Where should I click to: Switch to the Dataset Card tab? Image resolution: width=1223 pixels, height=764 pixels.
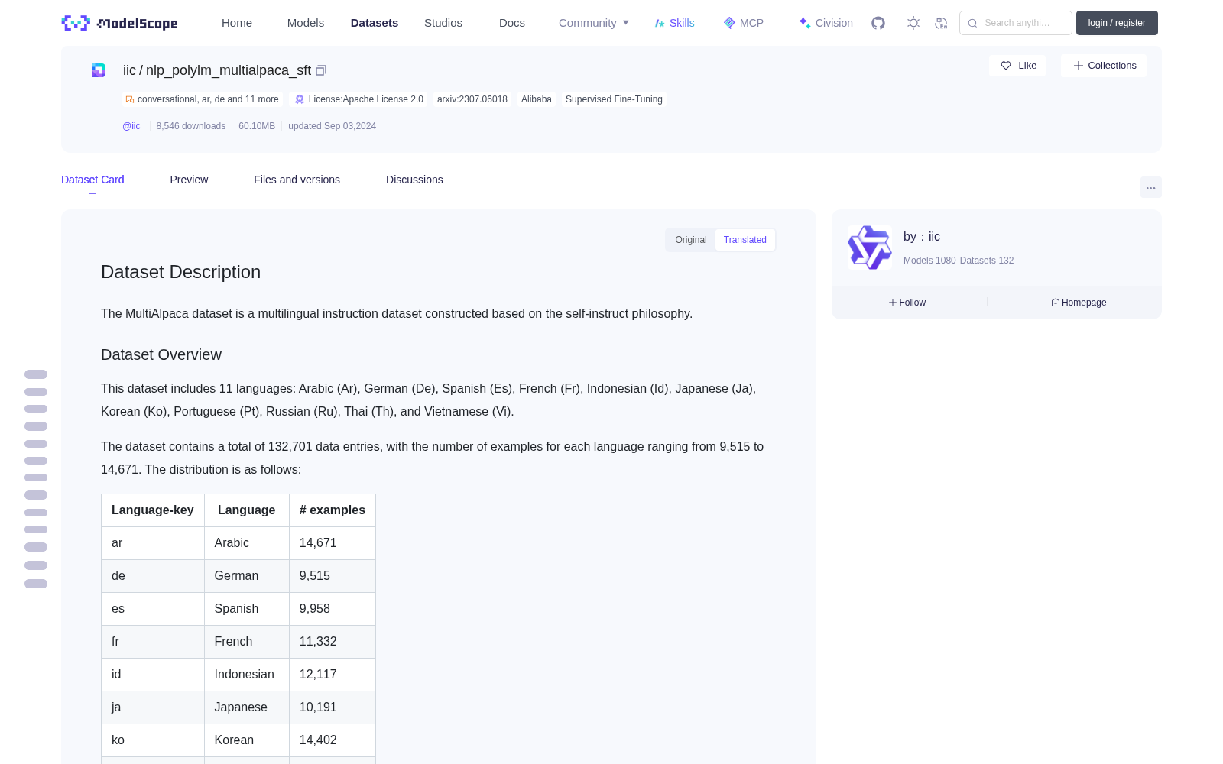click(92, 180)
